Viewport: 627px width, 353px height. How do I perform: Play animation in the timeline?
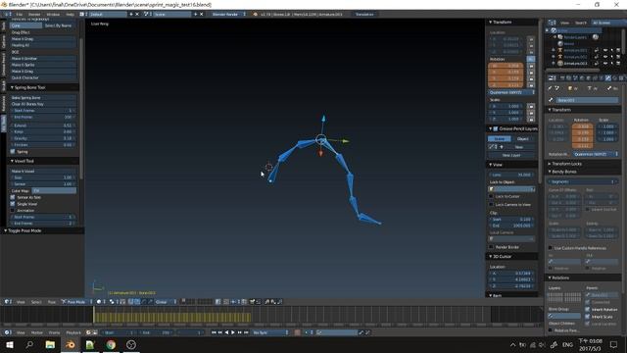click(x=233, y=332)
